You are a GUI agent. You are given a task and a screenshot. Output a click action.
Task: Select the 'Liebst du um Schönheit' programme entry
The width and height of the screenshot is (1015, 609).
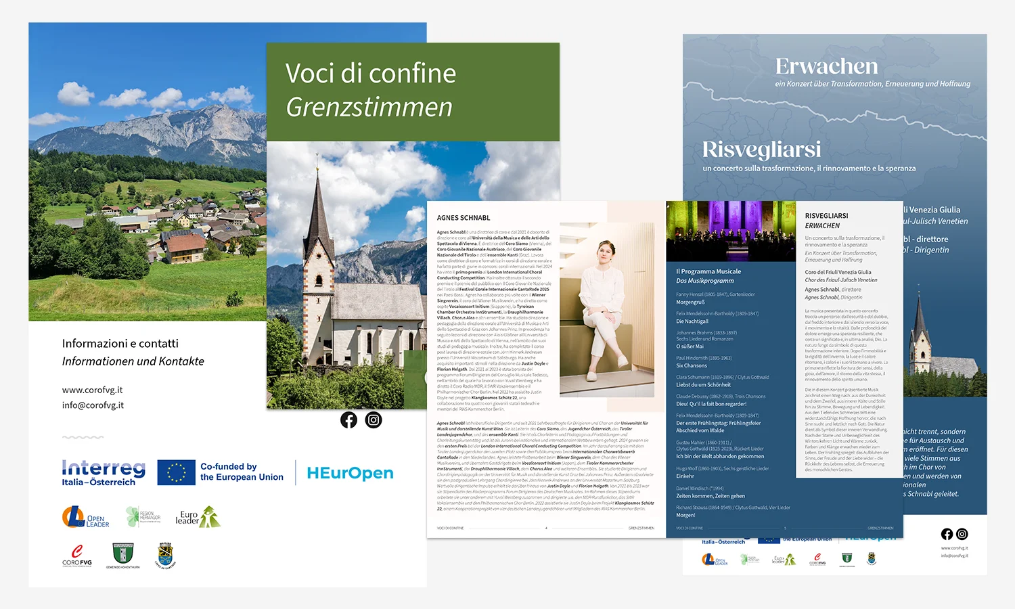tap(704, 385)
